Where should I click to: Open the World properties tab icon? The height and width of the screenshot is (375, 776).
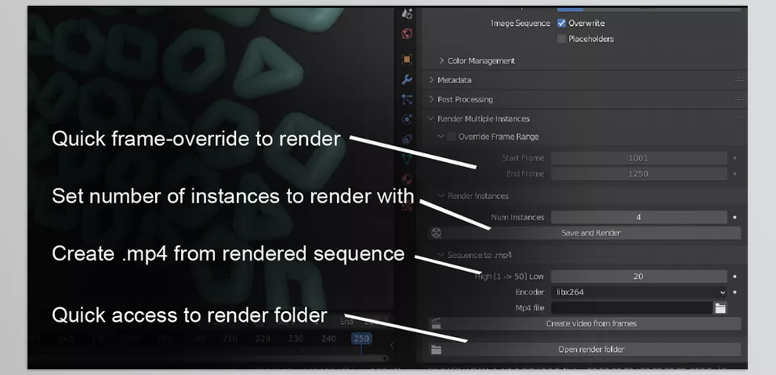(407, 34)
